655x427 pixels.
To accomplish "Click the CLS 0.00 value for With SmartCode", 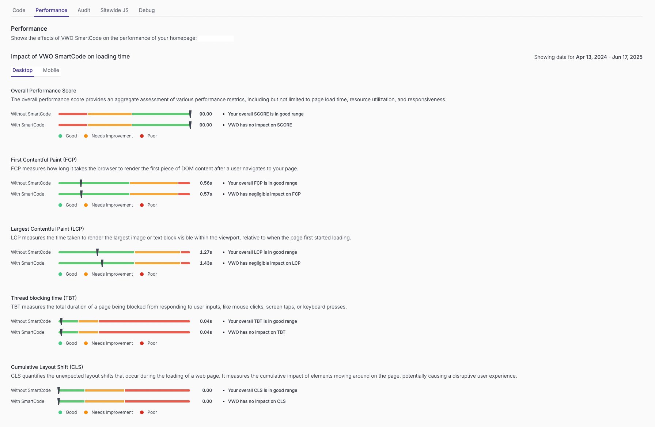I will click(x=207, y=401).
